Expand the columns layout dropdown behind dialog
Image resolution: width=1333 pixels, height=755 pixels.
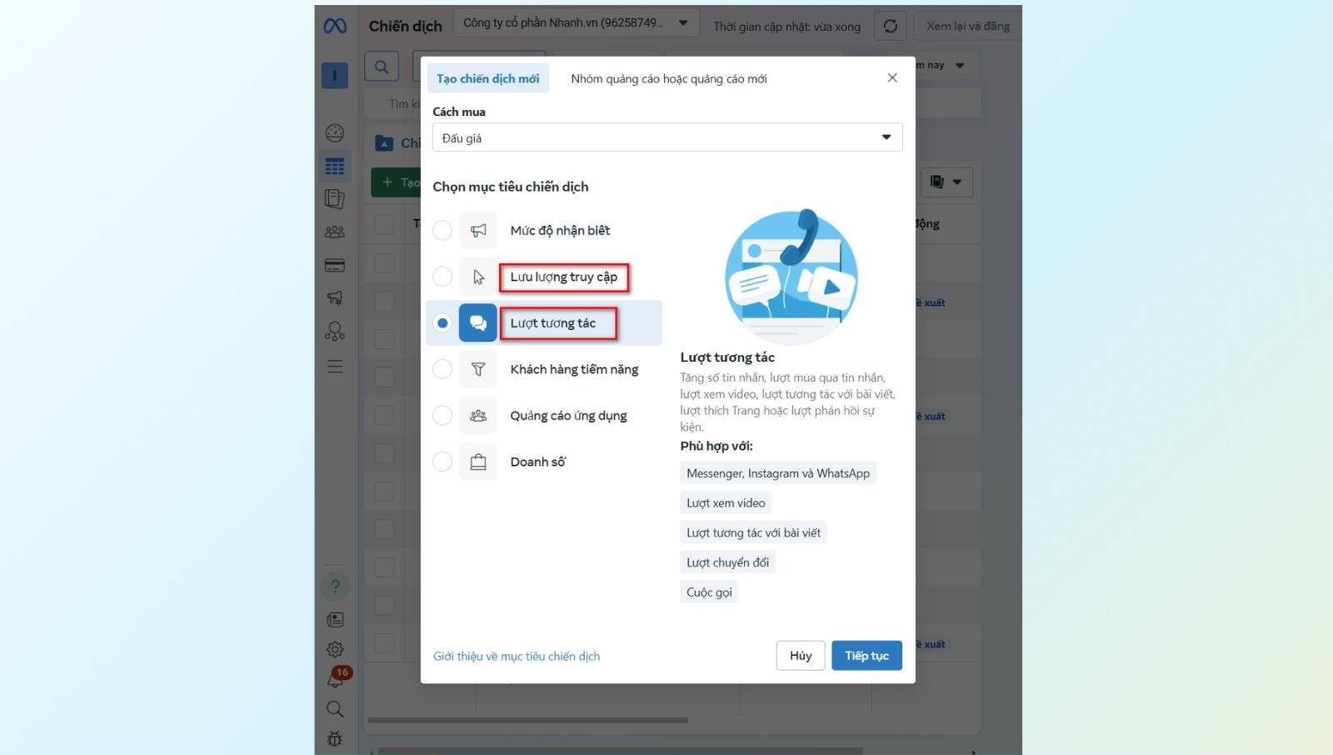[946, 182]
